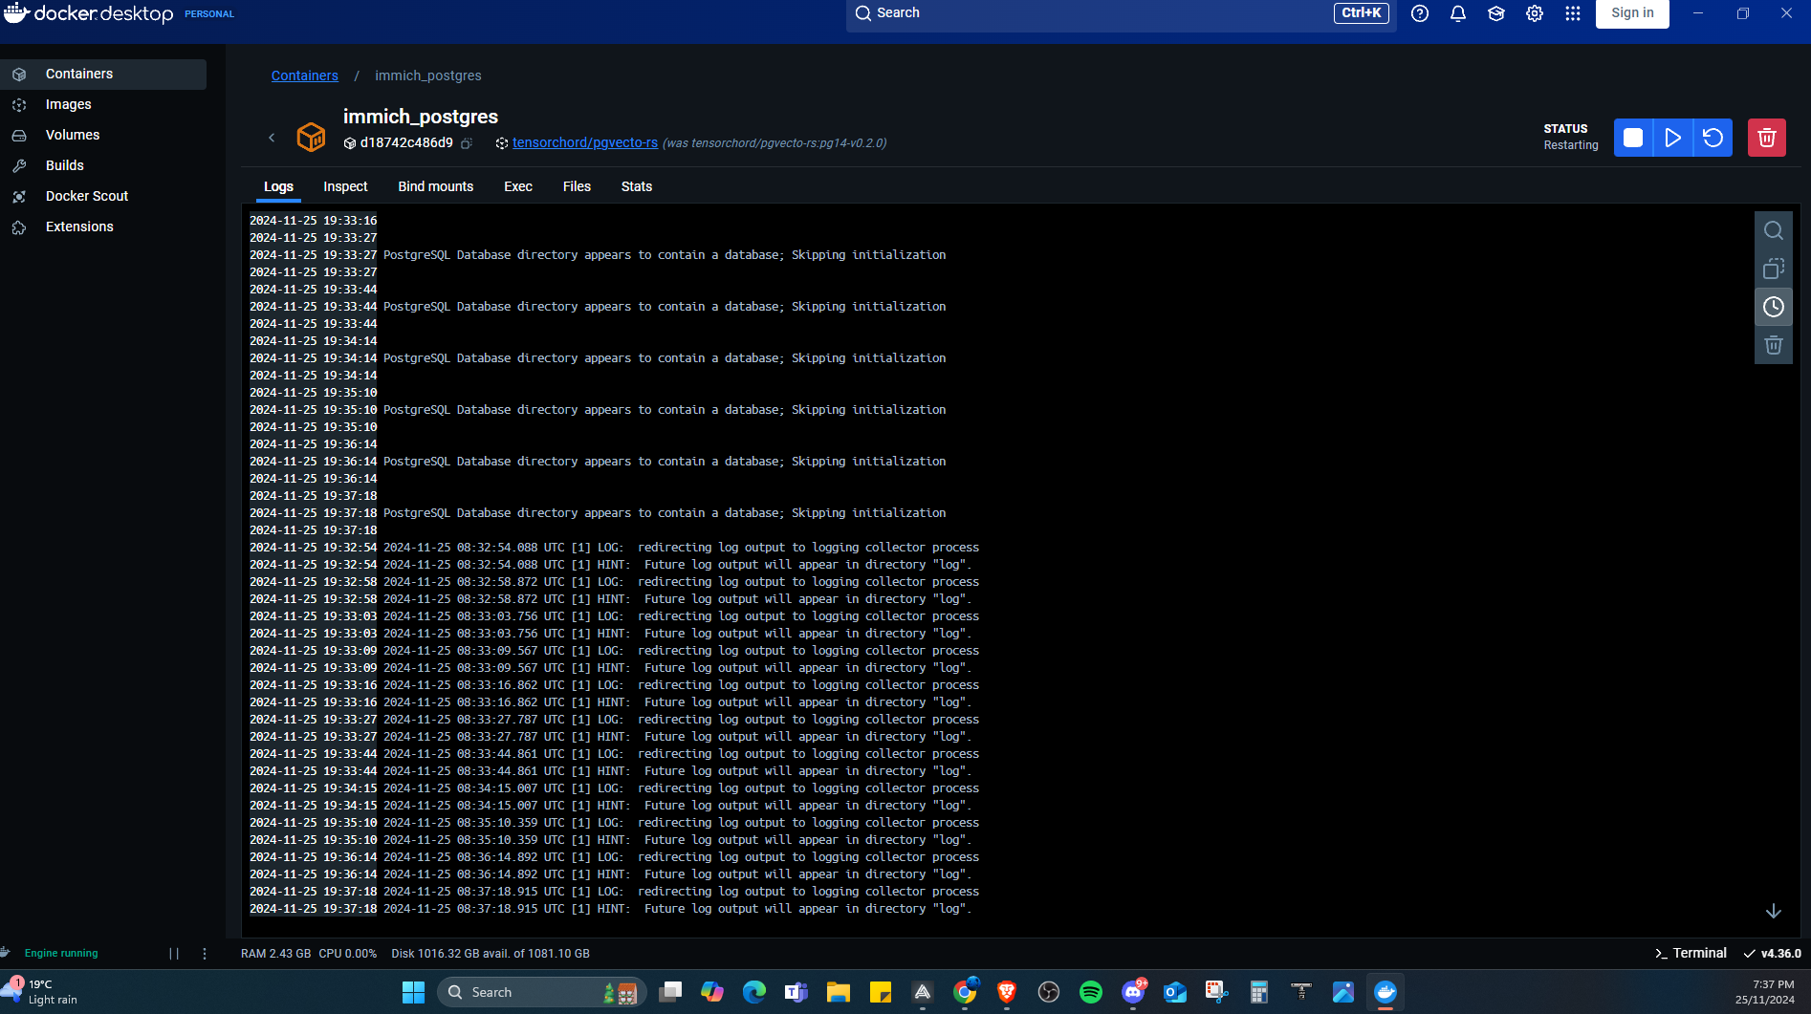Click the v4.36.0 version indicator
Screen dimensions: 1811x1014
pyautogui.click(x=1772, y=953)
